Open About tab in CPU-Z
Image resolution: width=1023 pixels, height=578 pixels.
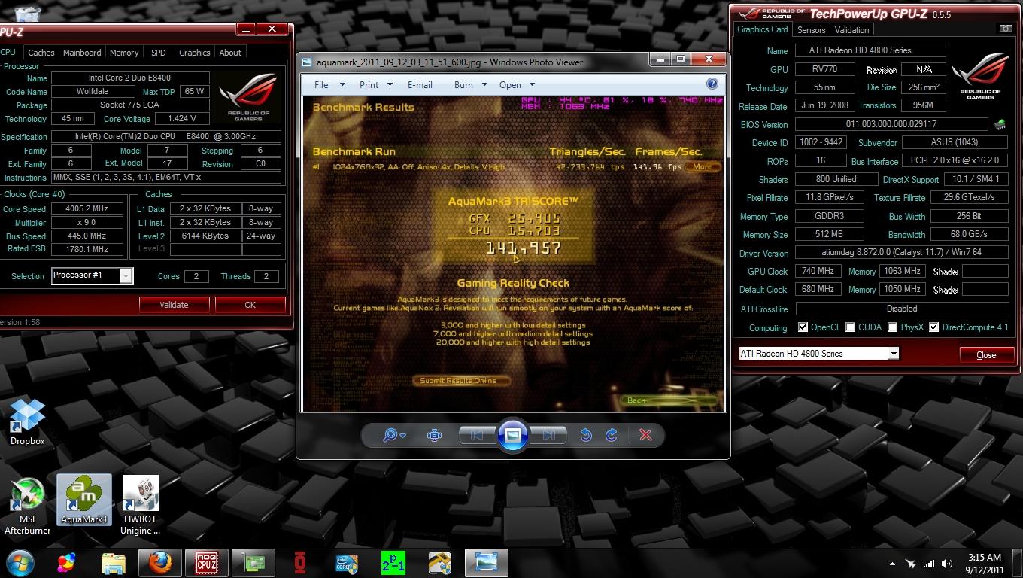pos(230,53)
